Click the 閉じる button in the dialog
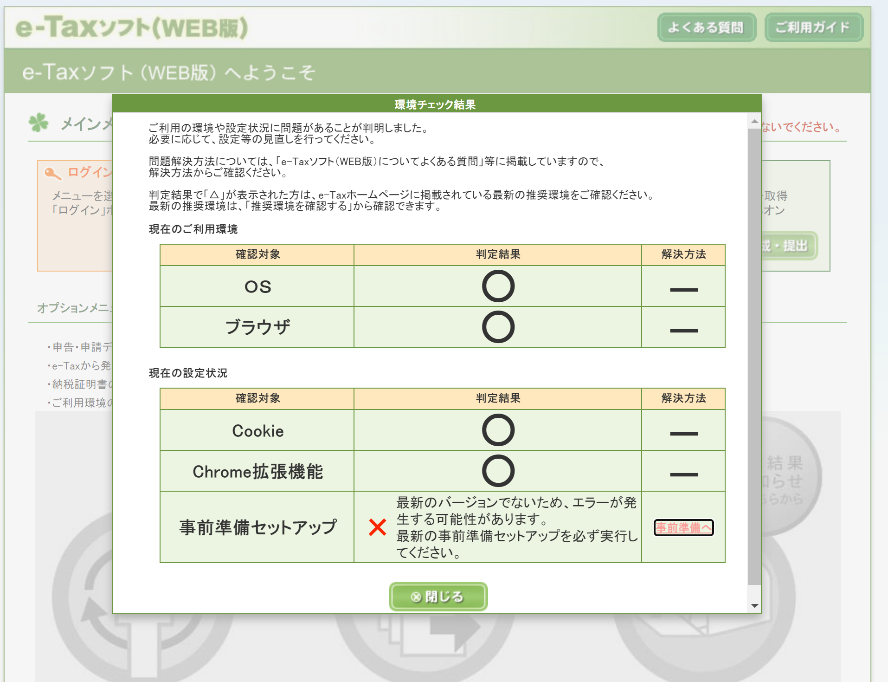This screenshot has height=682, width=888. [x=438, y=597]
